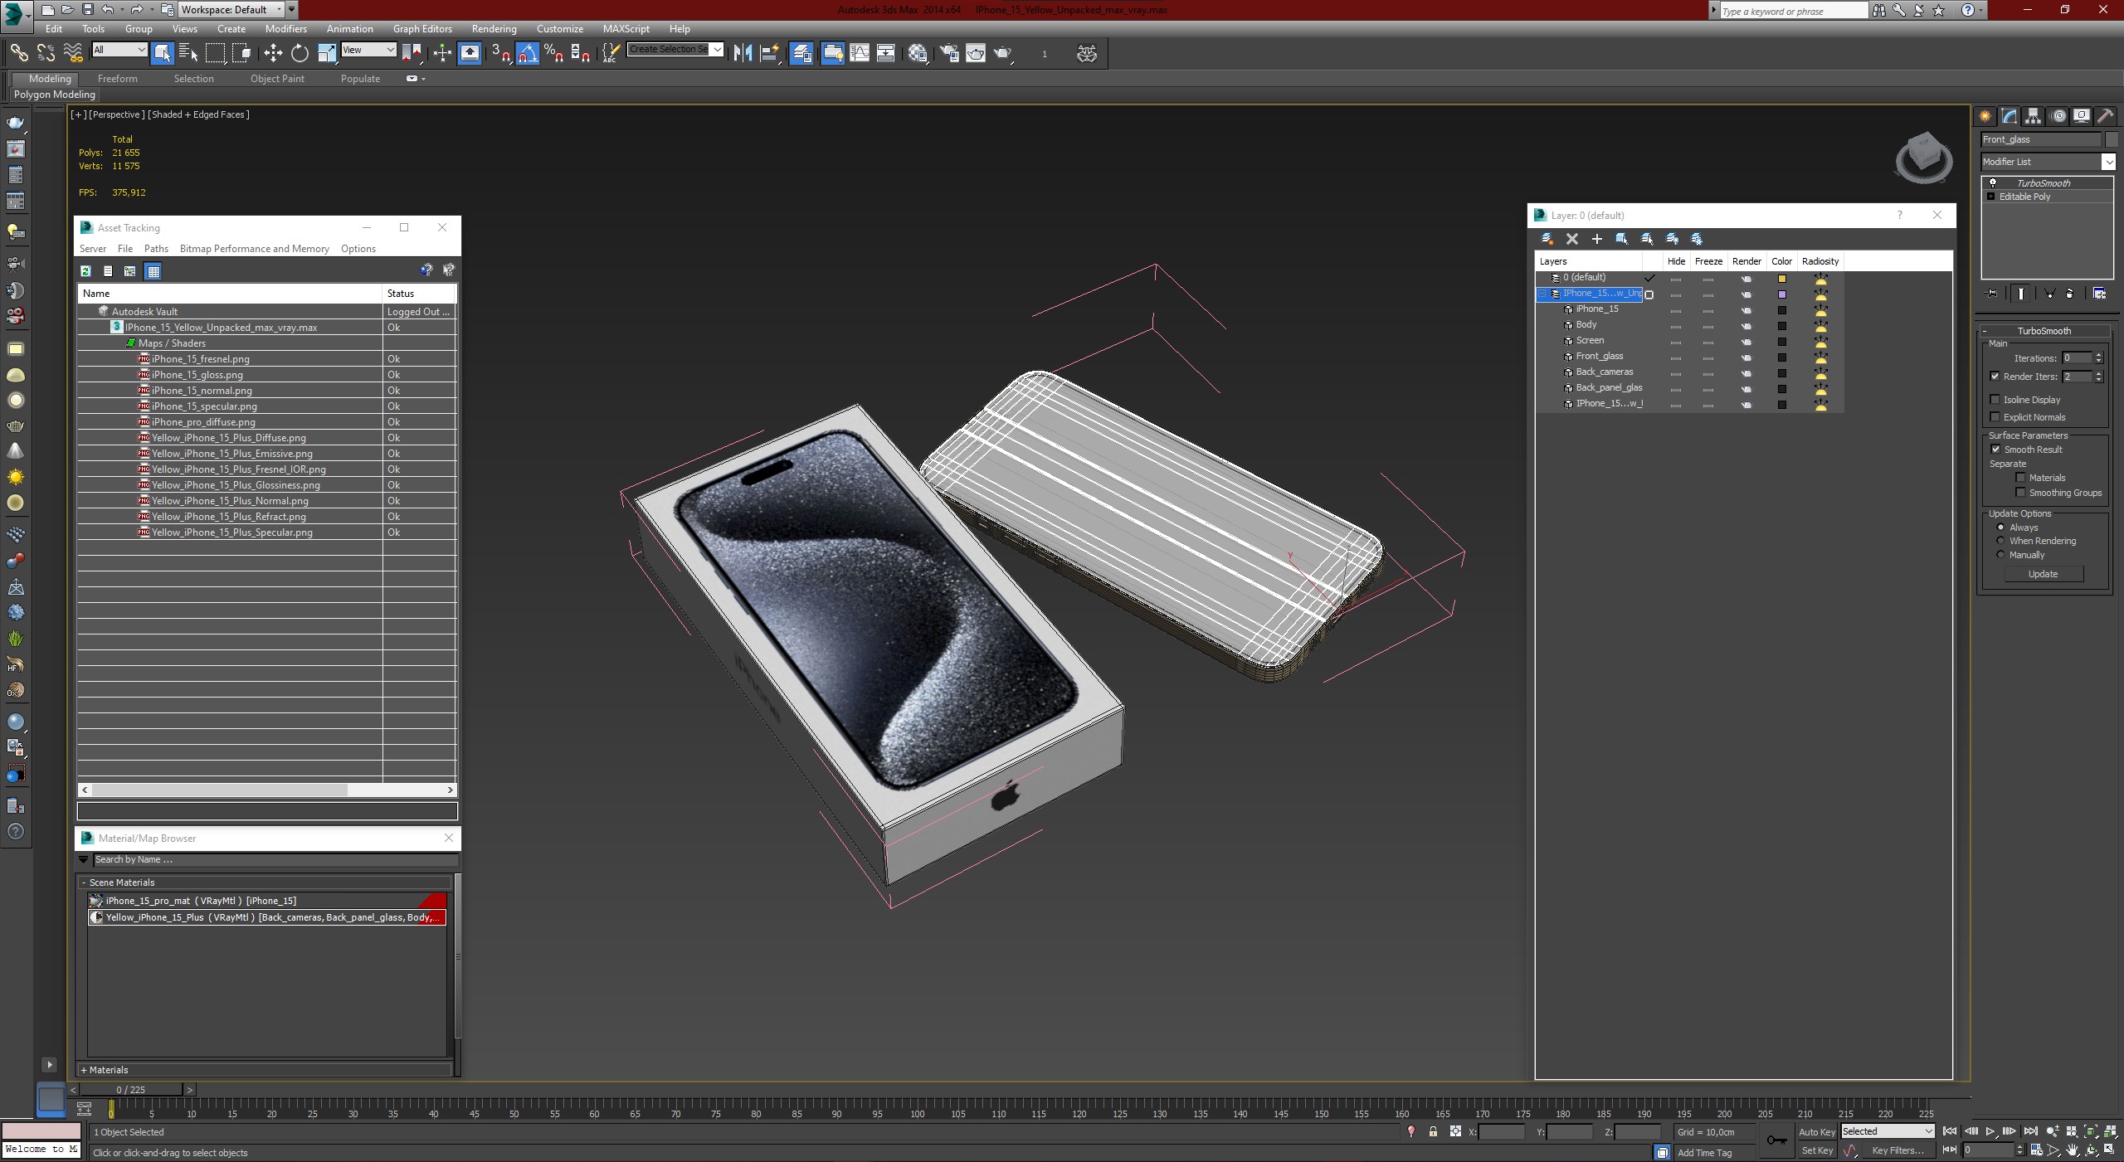
Task: Open the selection filter All dropdown
Action: (119, 50)
